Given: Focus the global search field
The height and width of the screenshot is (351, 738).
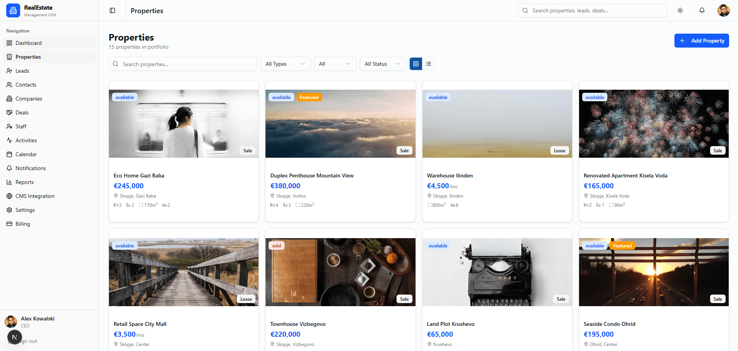Looking at the screenshot, I should [x=592, y=10].
